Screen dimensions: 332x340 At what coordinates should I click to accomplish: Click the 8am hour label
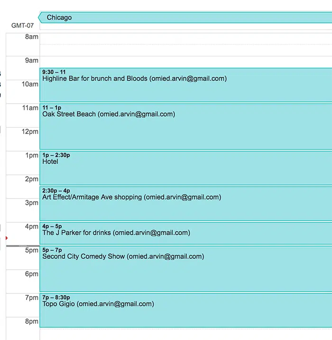pos(32,37)
